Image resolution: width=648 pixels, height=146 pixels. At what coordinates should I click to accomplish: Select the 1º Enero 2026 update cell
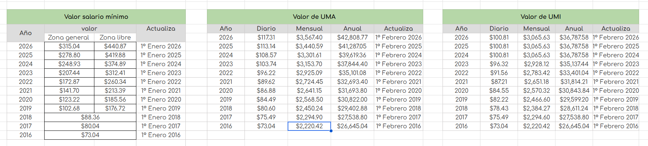pos(161,46)
